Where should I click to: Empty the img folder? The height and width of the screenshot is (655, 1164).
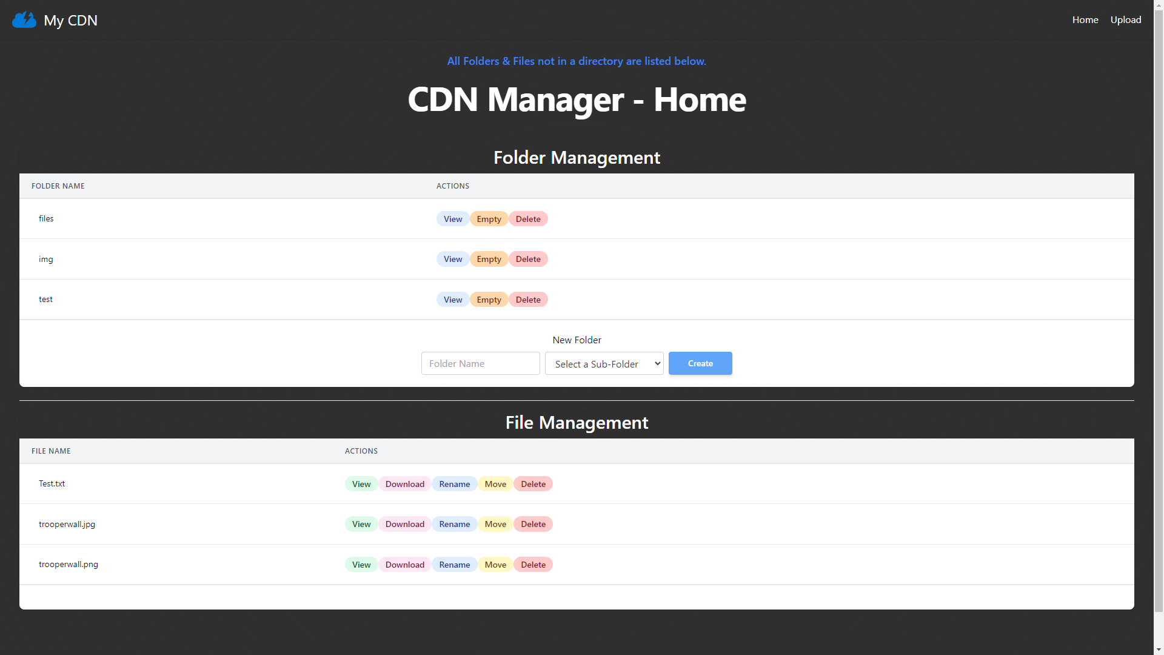click(x=489, y=259)
